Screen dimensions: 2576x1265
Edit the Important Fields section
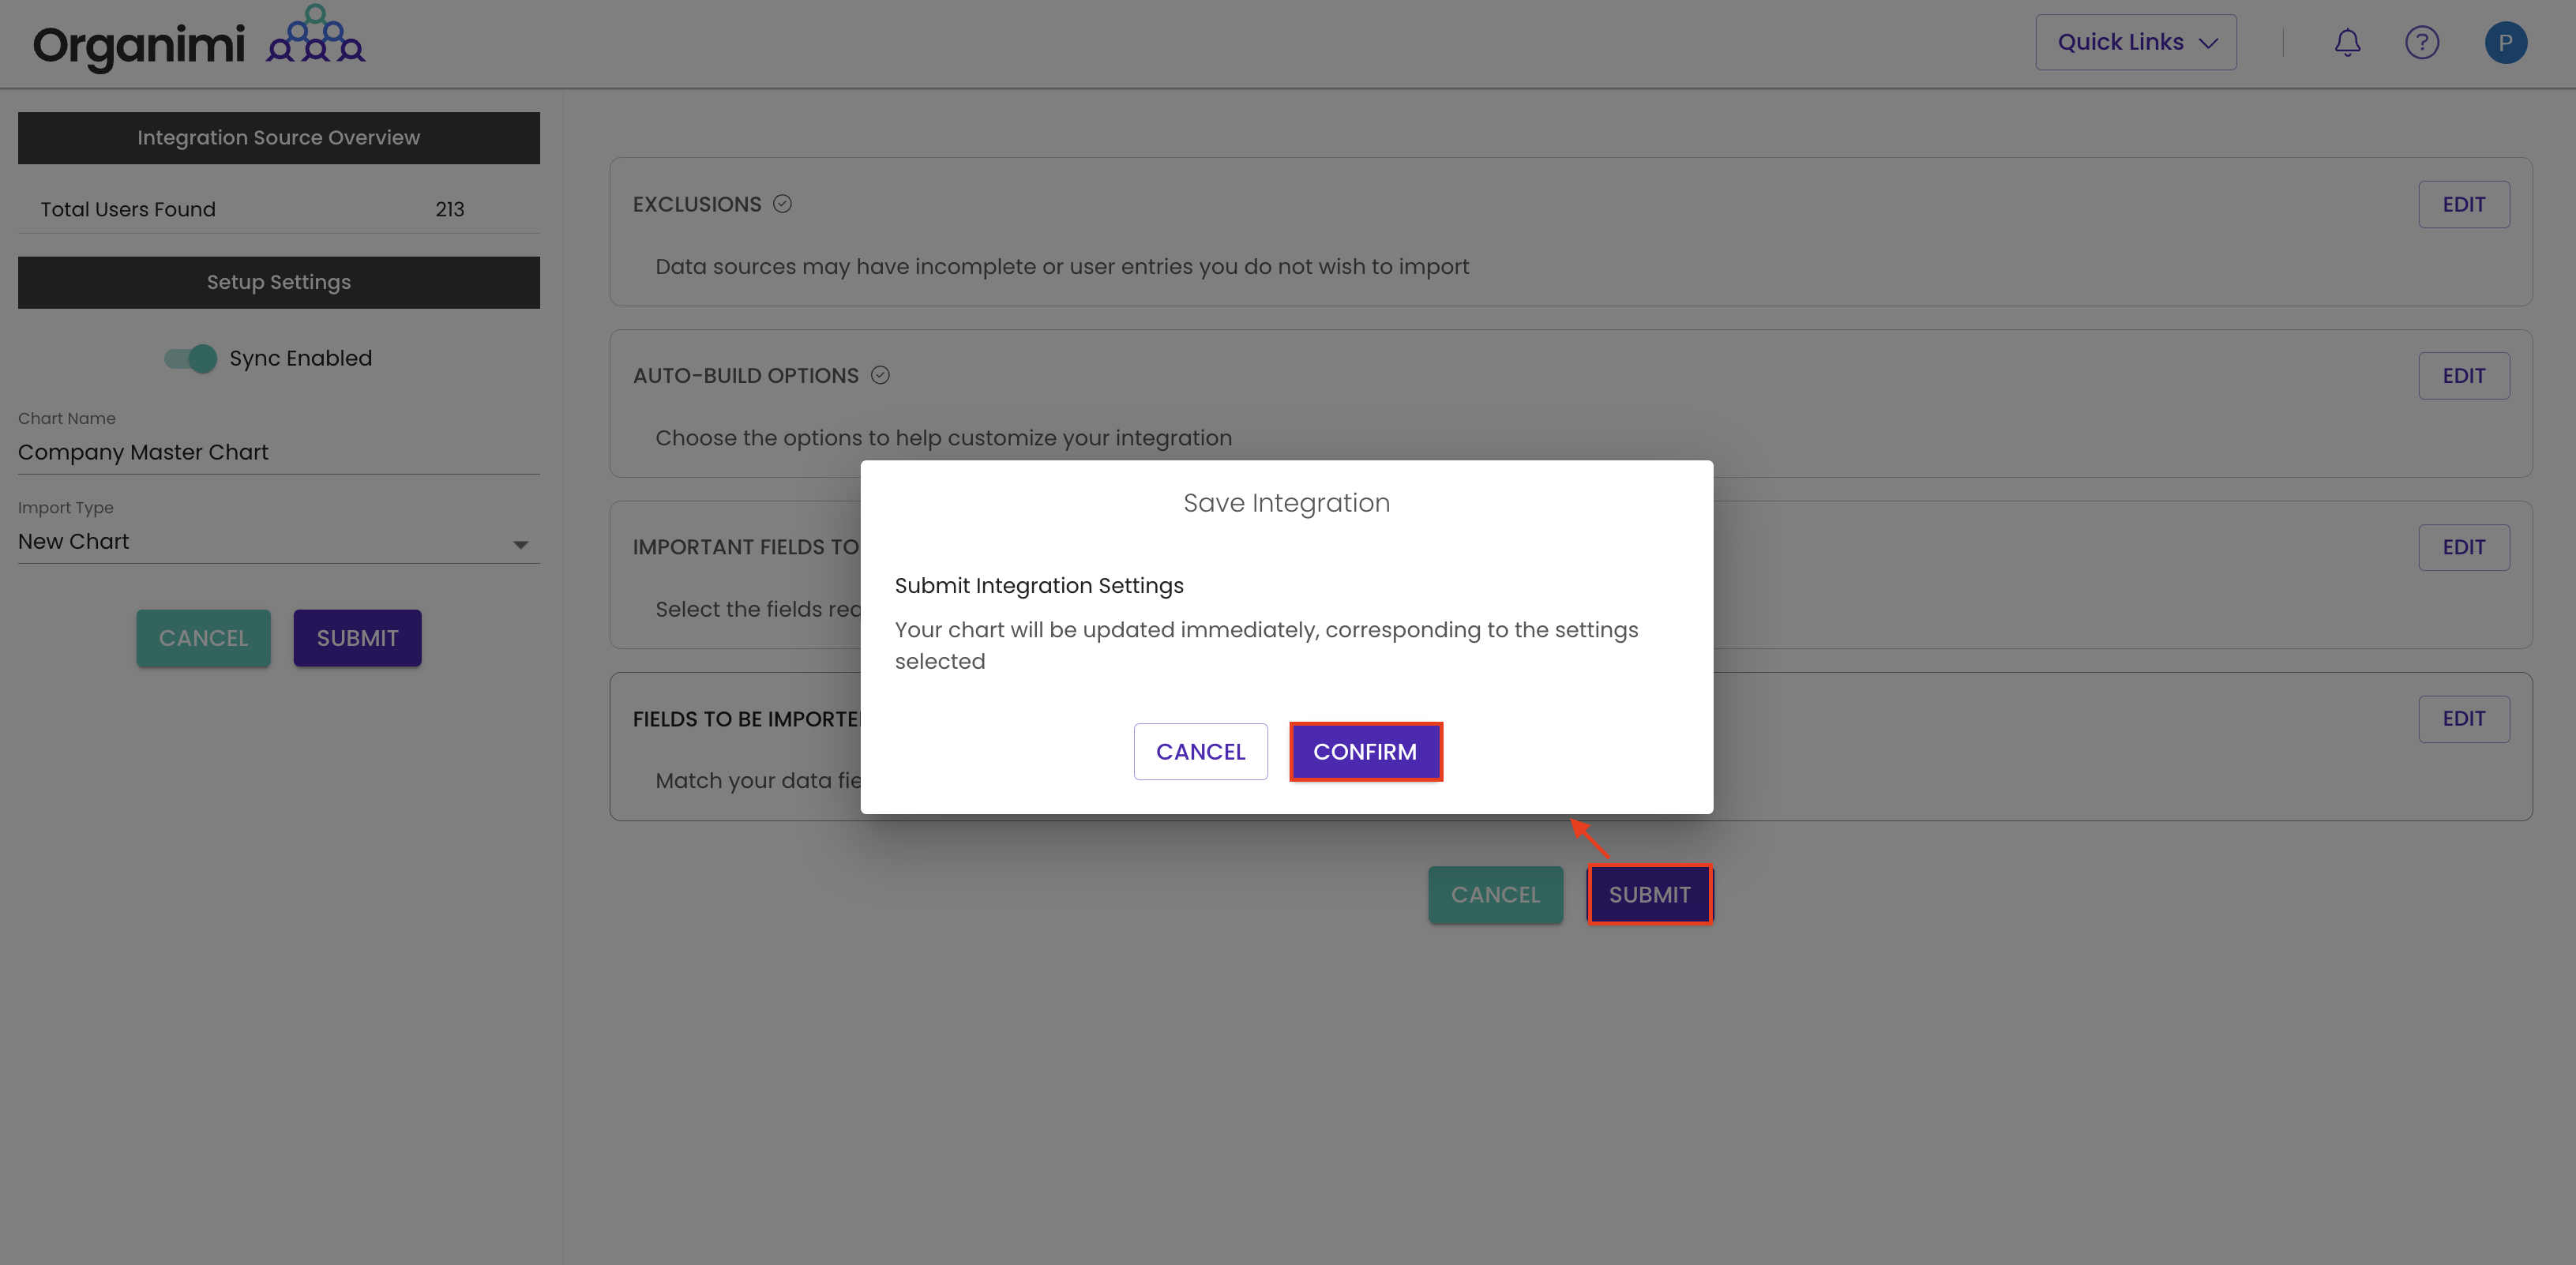tap(2463, 547)
